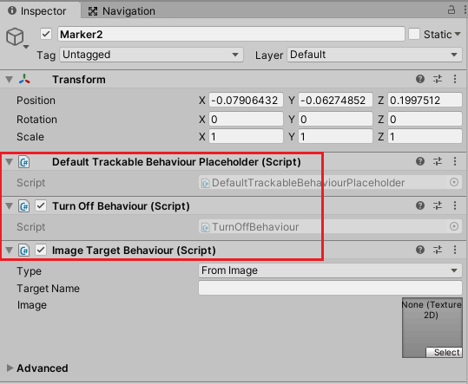Click the Scale Z value field
The height and width of the screenshot is (384, 468).
(425, 136)
